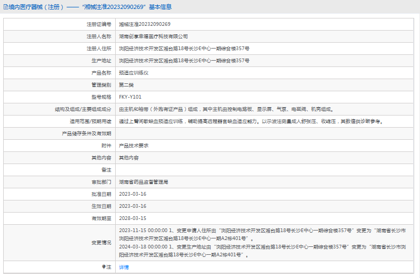Select the heading text 境内医疗器械（注册）
The image size is (420, 278).
click(36, 7)
